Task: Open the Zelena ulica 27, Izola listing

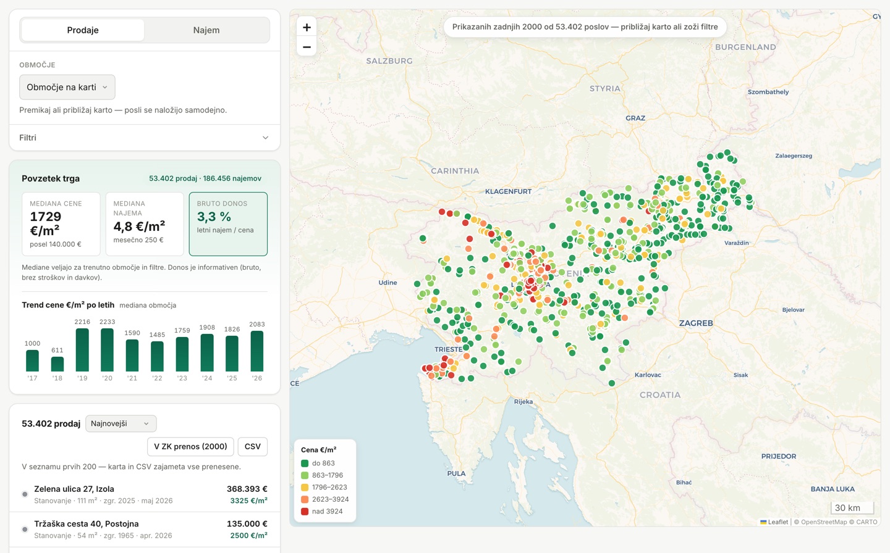Action: click(145, 494)
